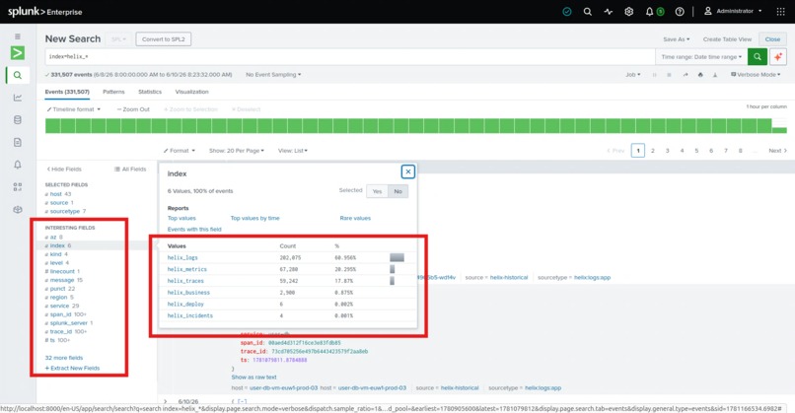Open the 32 more fields link

point(64,358)
